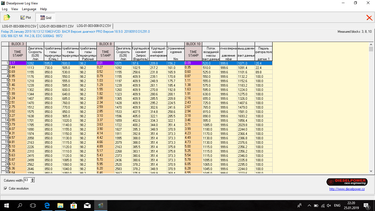The image size is (375, 211).
Task: Select the Grid view button
Action: click(46, 18)
